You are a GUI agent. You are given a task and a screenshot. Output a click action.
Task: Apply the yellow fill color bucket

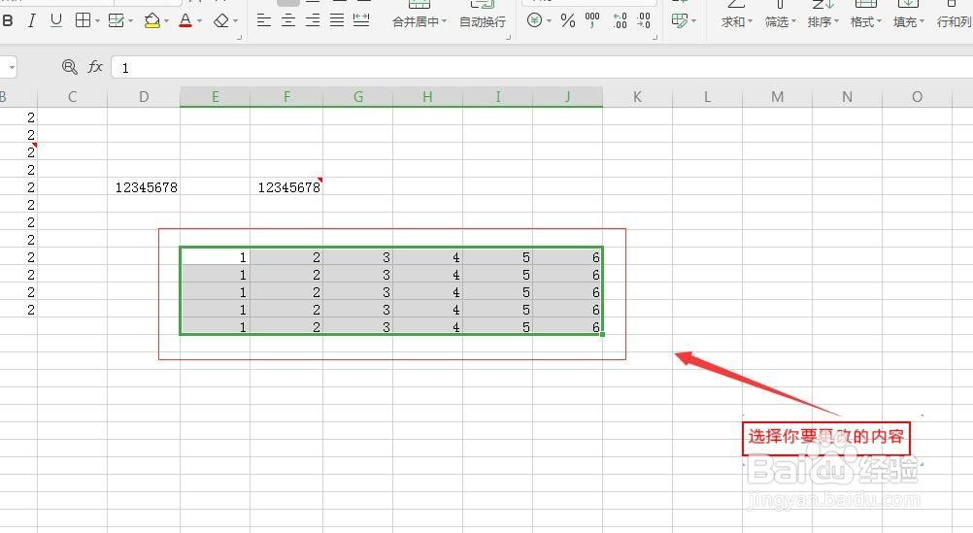152,21
